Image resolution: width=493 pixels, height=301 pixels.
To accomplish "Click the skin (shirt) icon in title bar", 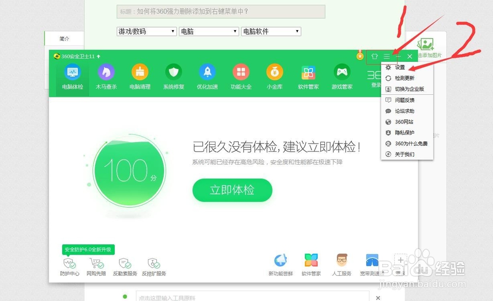I will click(374, 56).
